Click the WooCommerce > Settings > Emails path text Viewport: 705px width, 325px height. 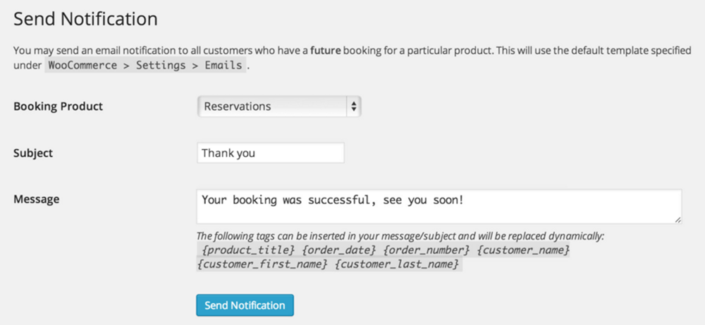click(x=145, y=65)
